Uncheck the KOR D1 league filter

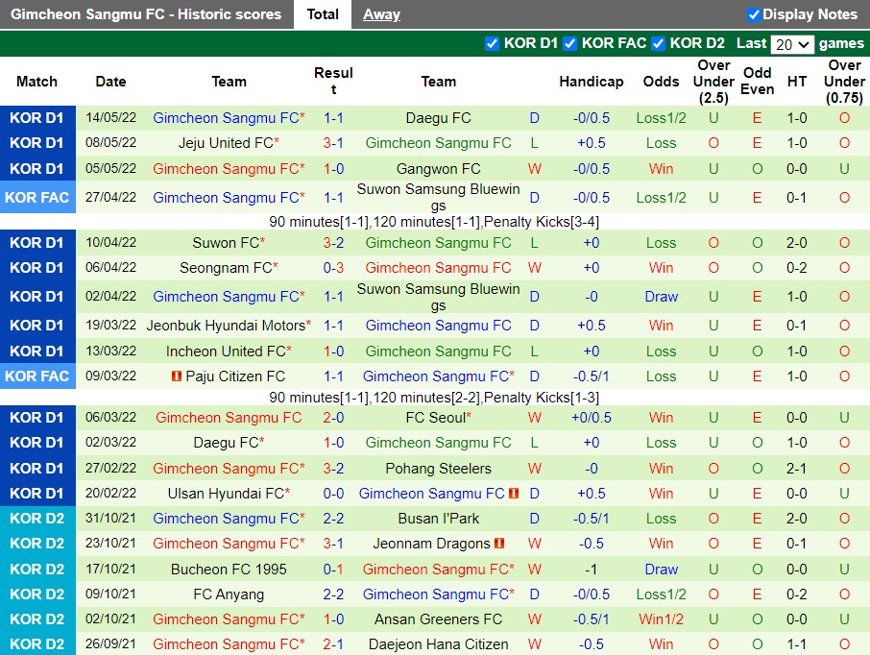click(x=492, y=44)
